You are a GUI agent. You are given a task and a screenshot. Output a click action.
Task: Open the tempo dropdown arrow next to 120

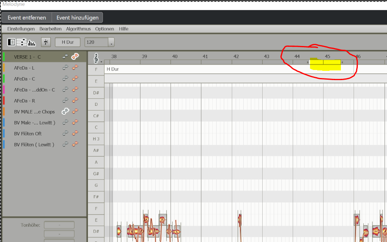[x=111, y=42]
